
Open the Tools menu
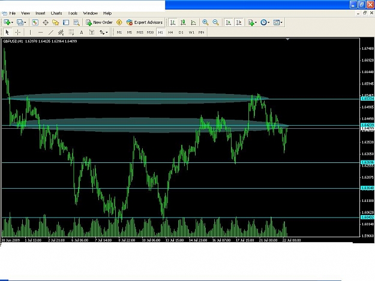(73, 13)
